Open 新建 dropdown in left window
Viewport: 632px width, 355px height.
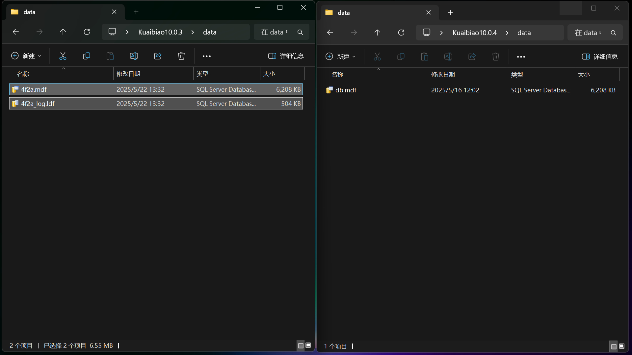pos(26,56)
